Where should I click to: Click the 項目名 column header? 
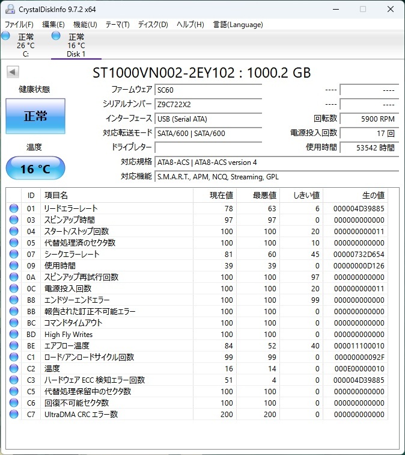[x=117, y=195]
